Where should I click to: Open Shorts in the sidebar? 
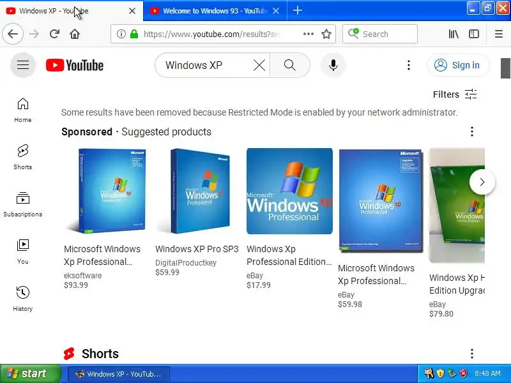tap(23, 157)
